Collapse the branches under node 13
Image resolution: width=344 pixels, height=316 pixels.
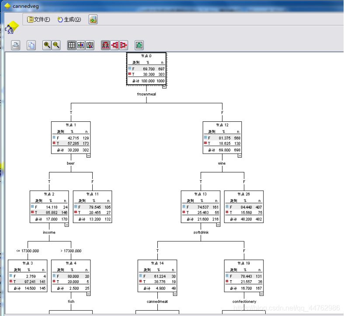(x=218, y=225)
